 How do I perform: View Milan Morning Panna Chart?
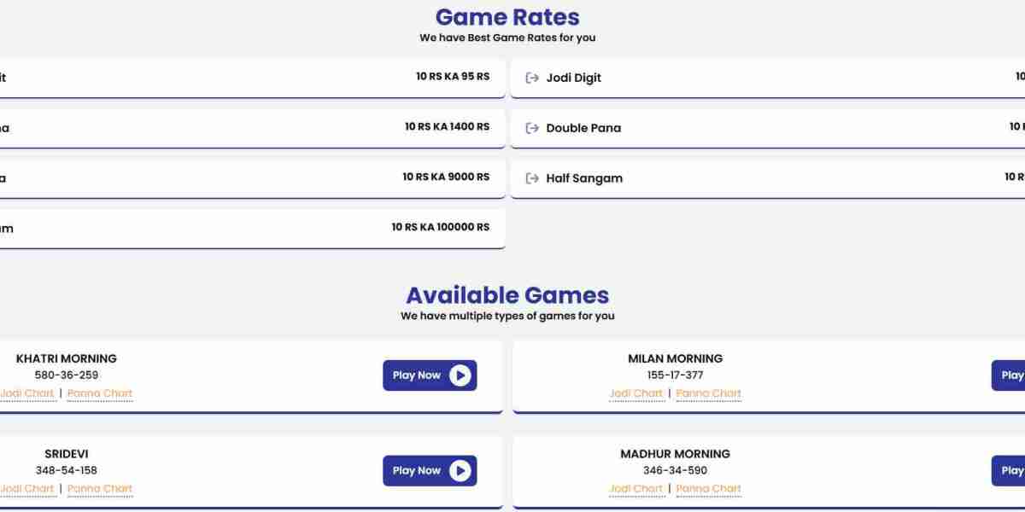[709, 393]
